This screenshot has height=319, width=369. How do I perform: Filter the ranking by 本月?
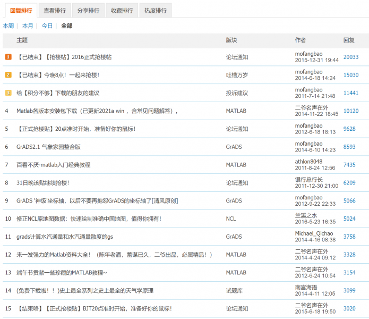click(28, 26)
